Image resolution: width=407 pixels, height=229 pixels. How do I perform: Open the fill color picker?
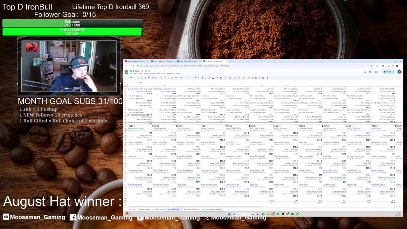pos(217,78)
